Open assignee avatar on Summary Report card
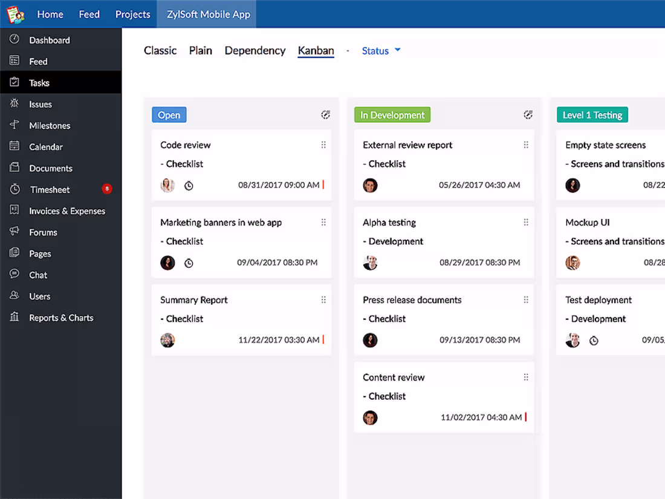665x499 pixels. click(167, 340)
